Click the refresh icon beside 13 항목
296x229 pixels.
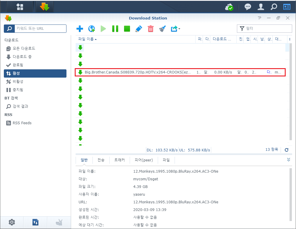coord(287,150)
